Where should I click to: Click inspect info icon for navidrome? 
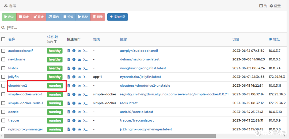74,60
